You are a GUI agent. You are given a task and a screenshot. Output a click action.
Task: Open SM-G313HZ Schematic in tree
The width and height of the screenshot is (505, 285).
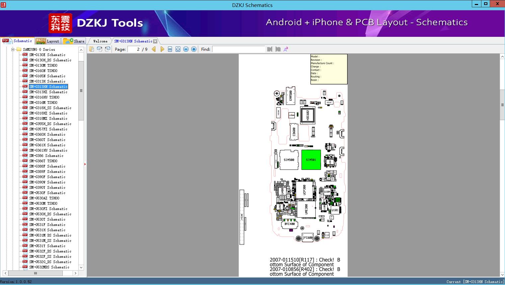pyautogui.click(x=48, y=92)
